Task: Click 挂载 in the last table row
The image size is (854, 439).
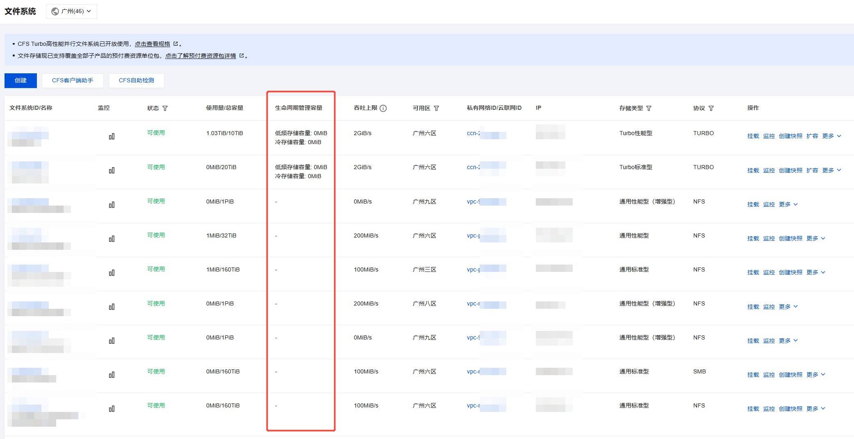Action: [753, 409]
